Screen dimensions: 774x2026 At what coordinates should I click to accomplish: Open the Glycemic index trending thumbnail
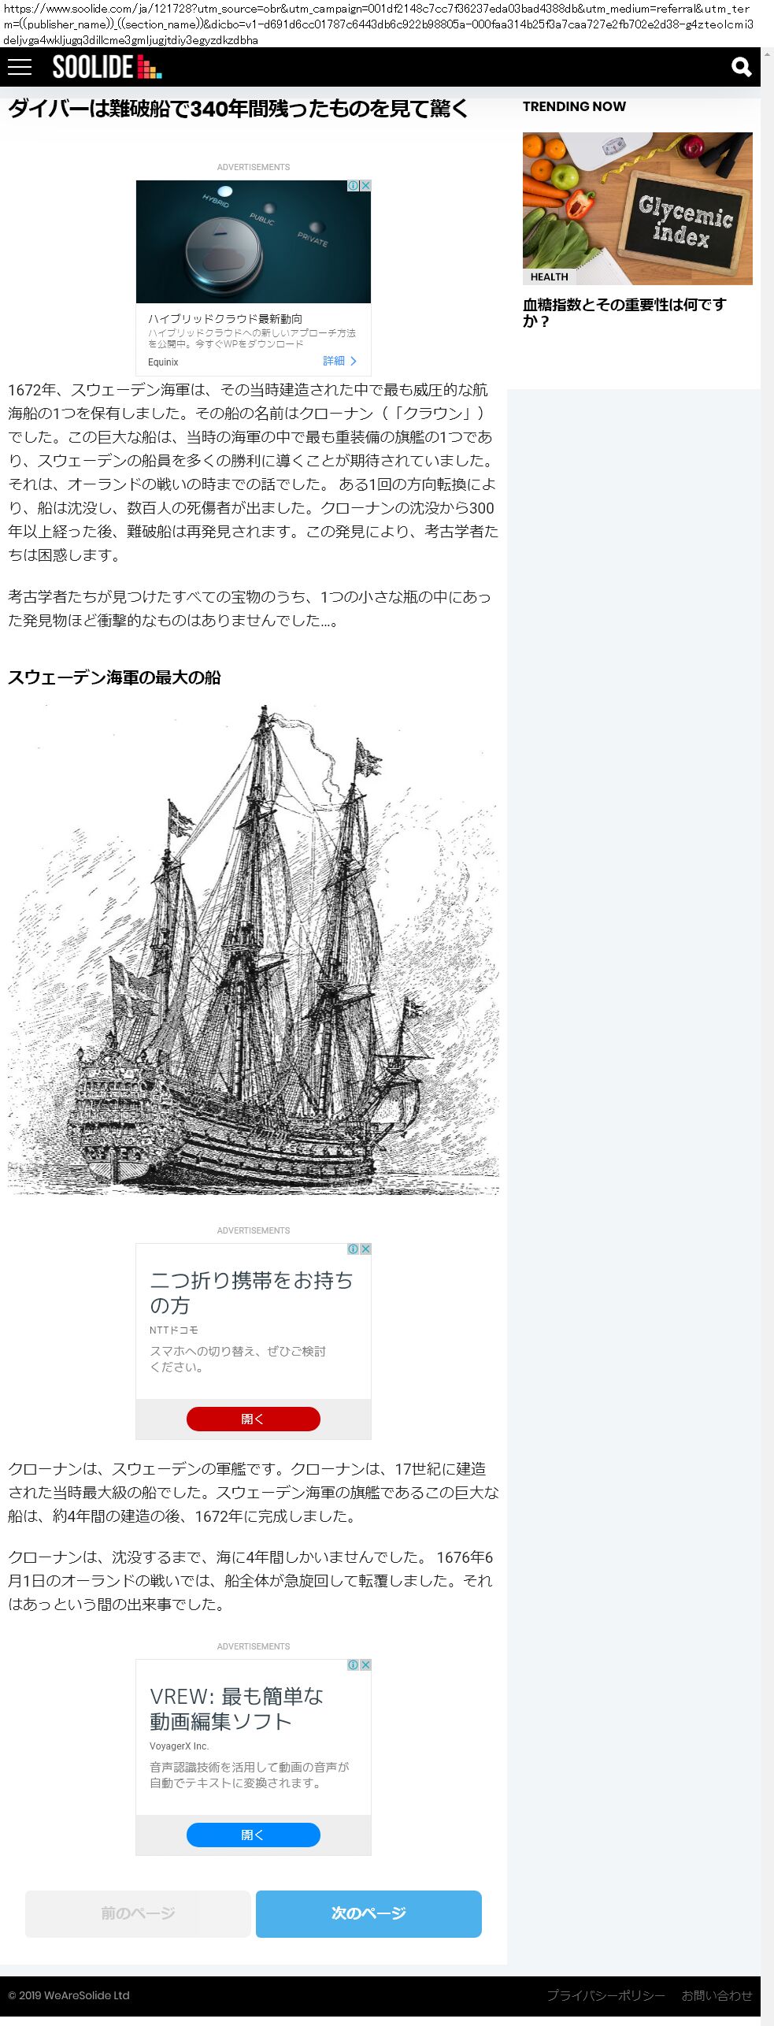pos(638,209)
